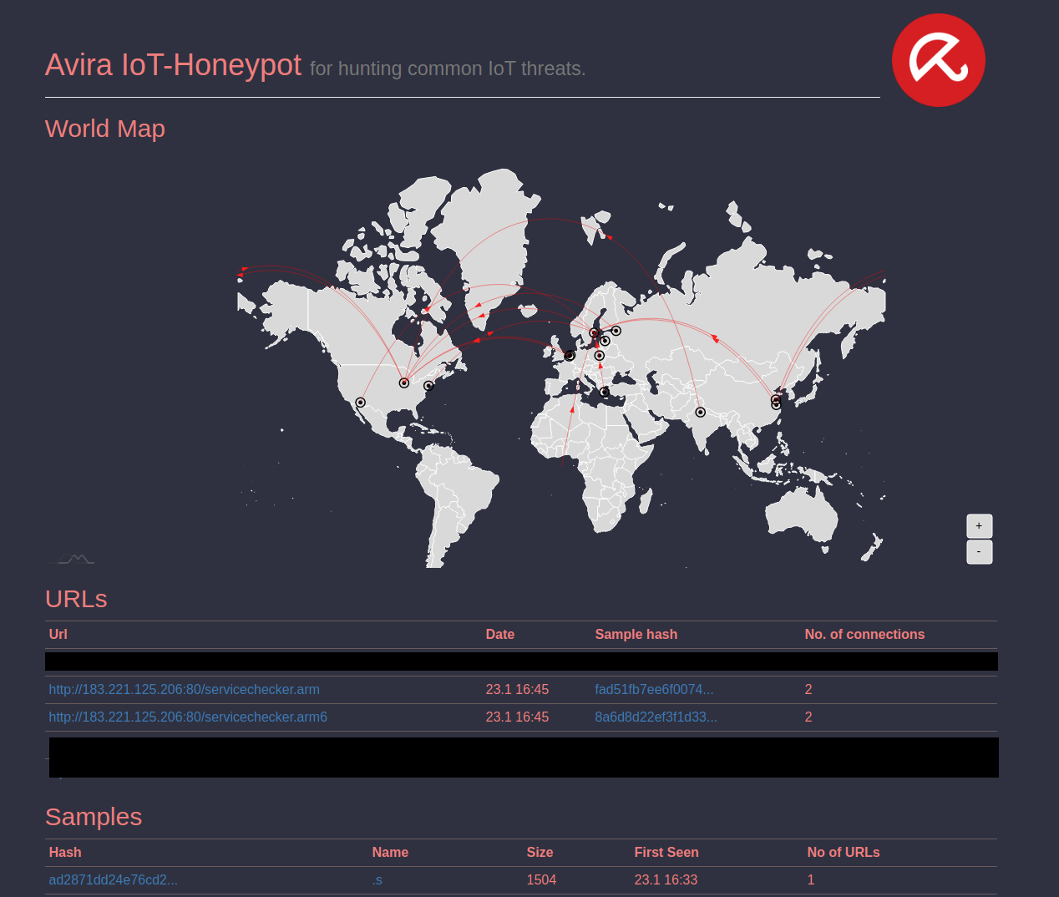The height and width of the screenshot is (897, 1059).
Task: Open the servicechecker.arm6 URL link
Action: click(188, 717)
